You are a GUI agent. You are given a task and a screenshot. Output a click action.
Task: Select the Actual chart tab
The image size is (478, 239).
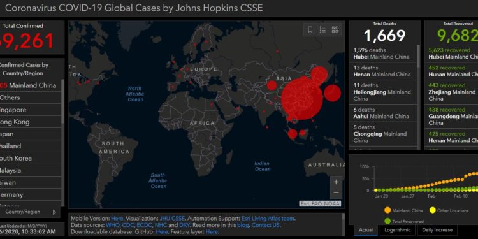click(366, 230)
